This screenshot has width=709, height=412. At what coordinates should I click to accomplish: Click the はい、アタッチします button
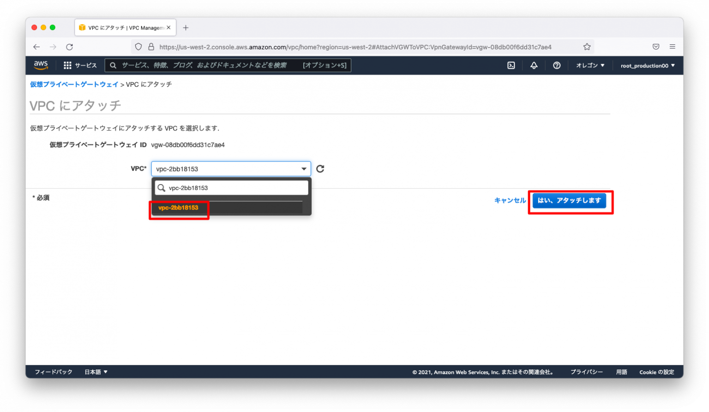click(x=569, y=201)
